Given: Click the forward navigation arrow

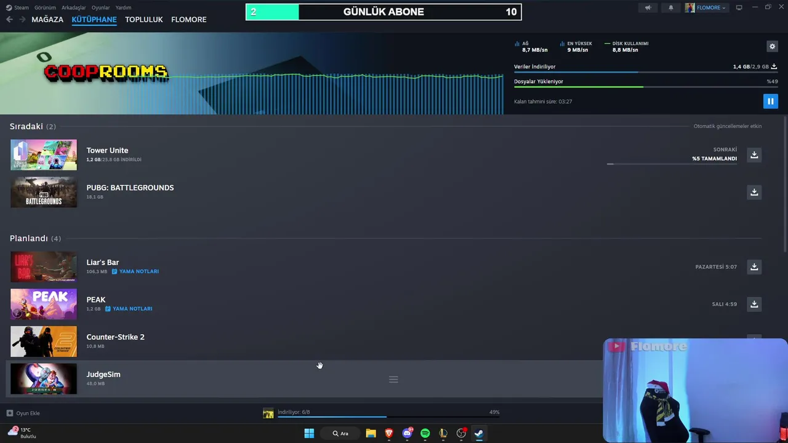Looking at the screenshot, I should tap(22, 20).
